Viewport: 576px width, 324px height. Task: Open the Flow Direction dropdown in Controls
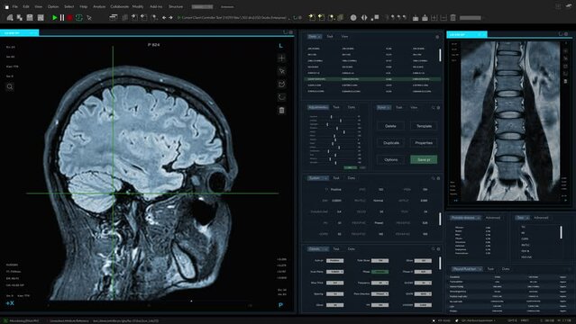pos(379,294)
